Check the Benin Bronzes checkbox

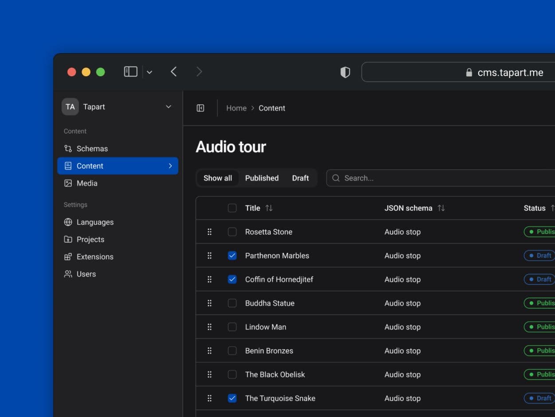(x=232, y=351)
